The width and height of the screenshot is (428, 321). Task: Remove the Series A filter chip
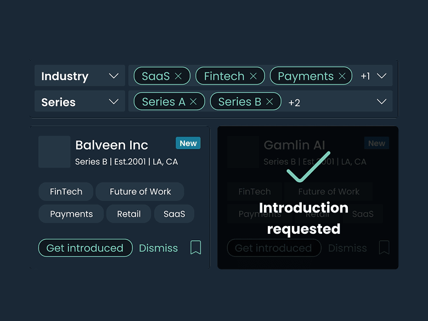[193, 102]
